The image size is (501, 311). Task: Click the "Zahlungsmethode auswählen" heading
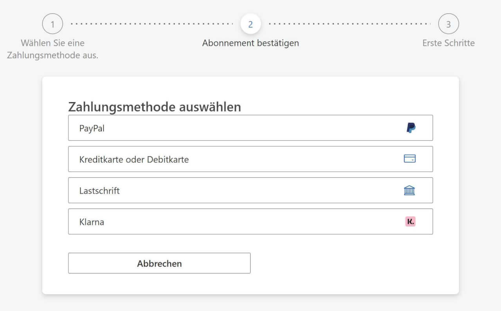(155, 107)
